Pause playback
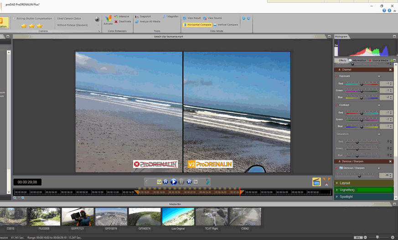The width and height of the screenshot is (398, 240). (x=181, y=182)
